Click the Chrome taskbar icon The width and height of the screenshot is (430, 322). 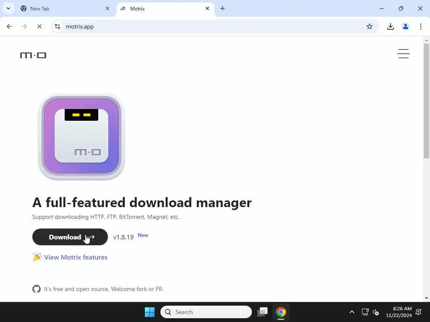(281, 312)
